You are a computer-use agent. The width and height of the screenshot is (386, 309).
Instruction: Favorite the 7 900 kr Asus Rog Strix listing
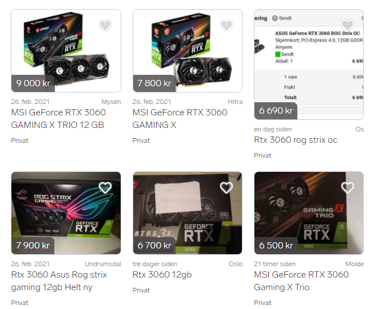[105, 187]
